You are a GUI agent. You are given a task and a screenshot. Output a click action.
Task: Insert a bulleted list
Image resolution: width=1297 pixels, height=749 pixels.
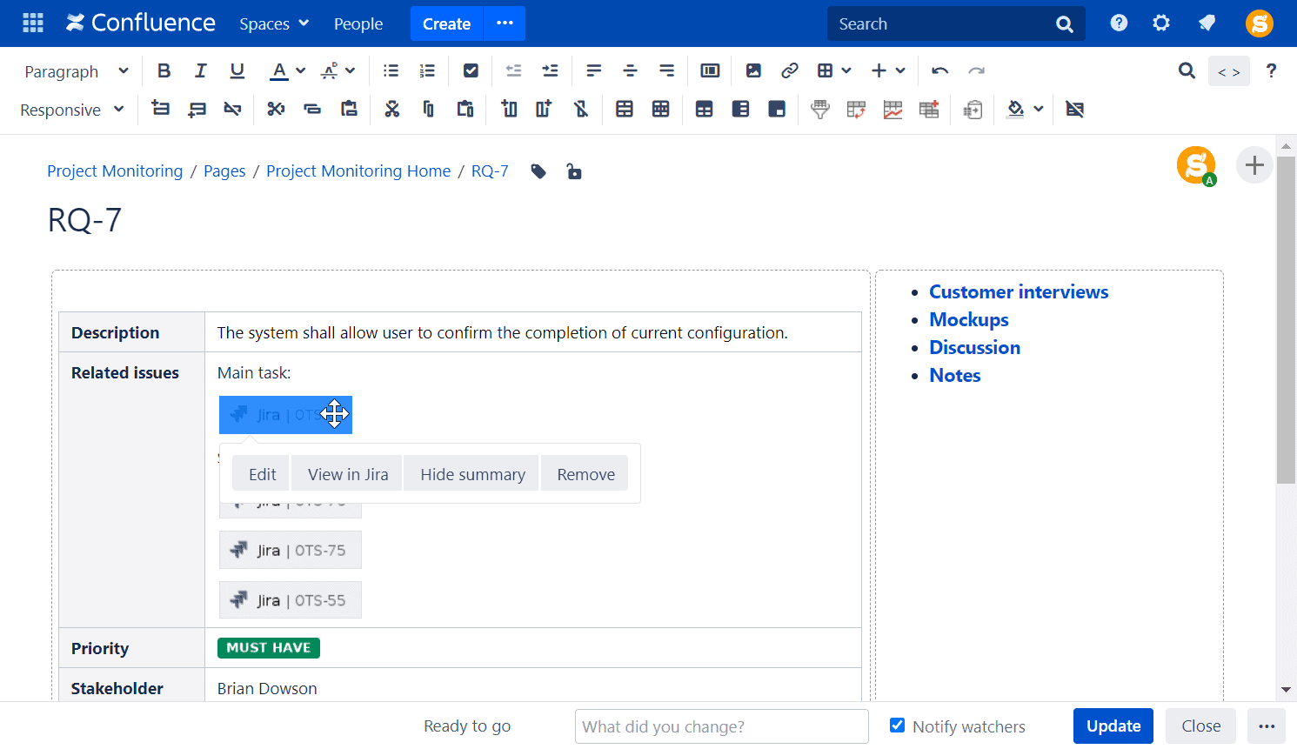coord(390,70)
